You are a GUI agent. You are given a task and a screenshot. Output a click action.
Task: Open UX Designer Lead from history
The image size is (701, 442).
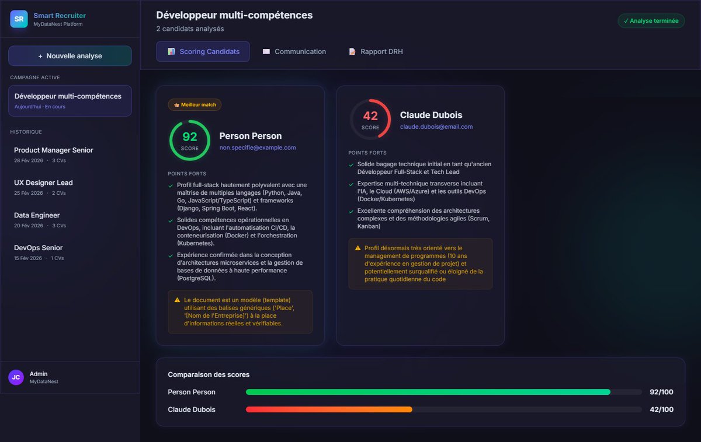(70, 187)
